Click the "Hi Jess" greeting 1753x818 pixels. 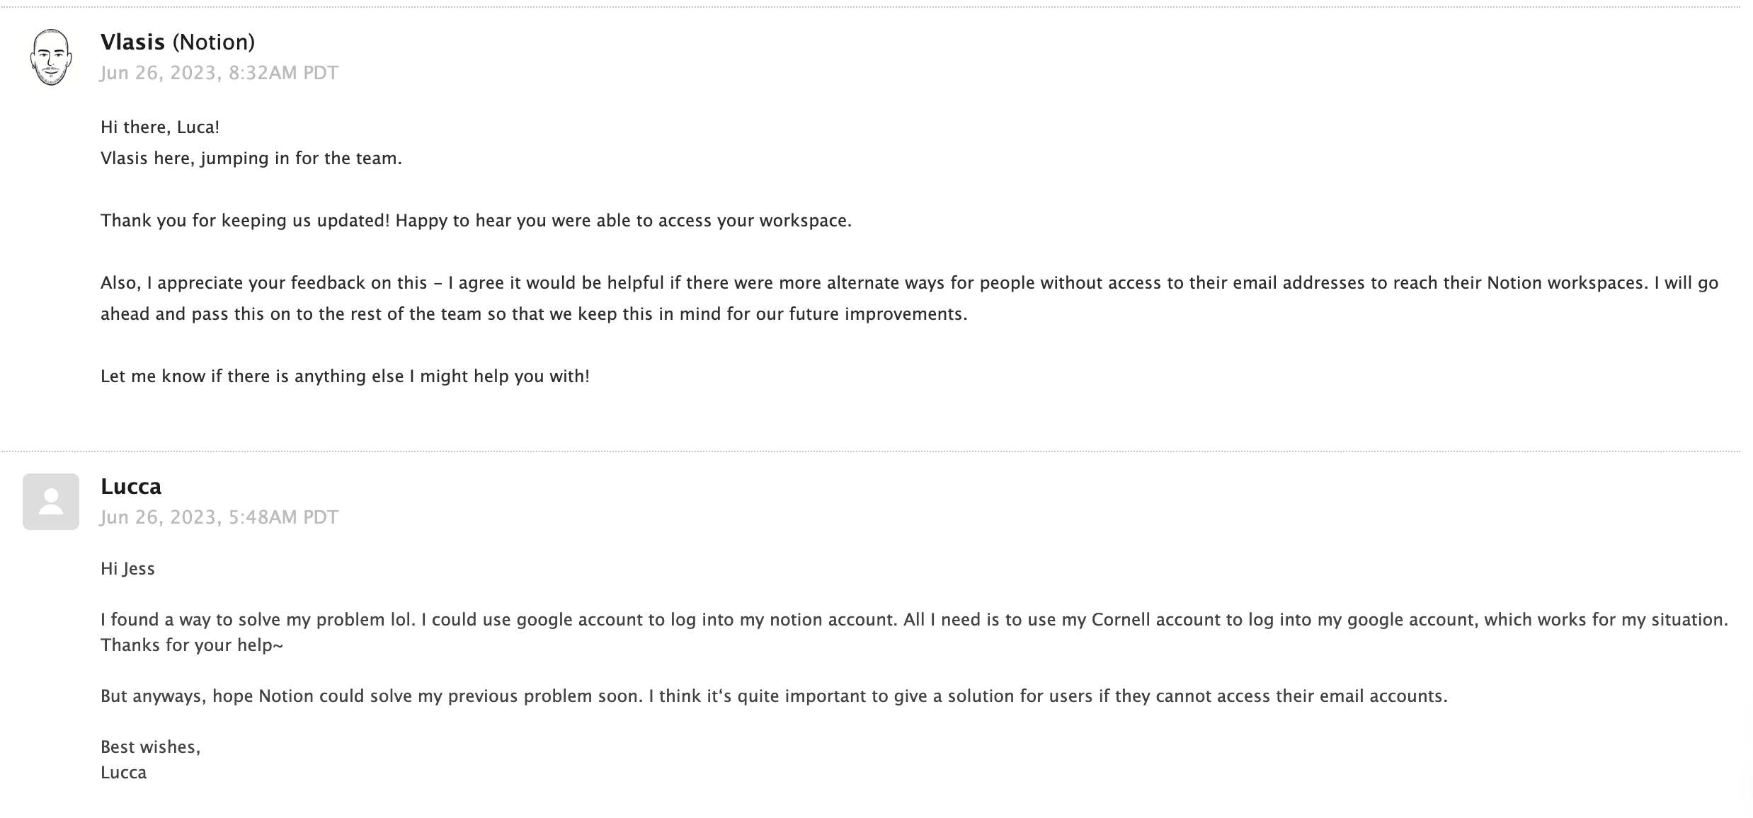[x=127, y=569]
